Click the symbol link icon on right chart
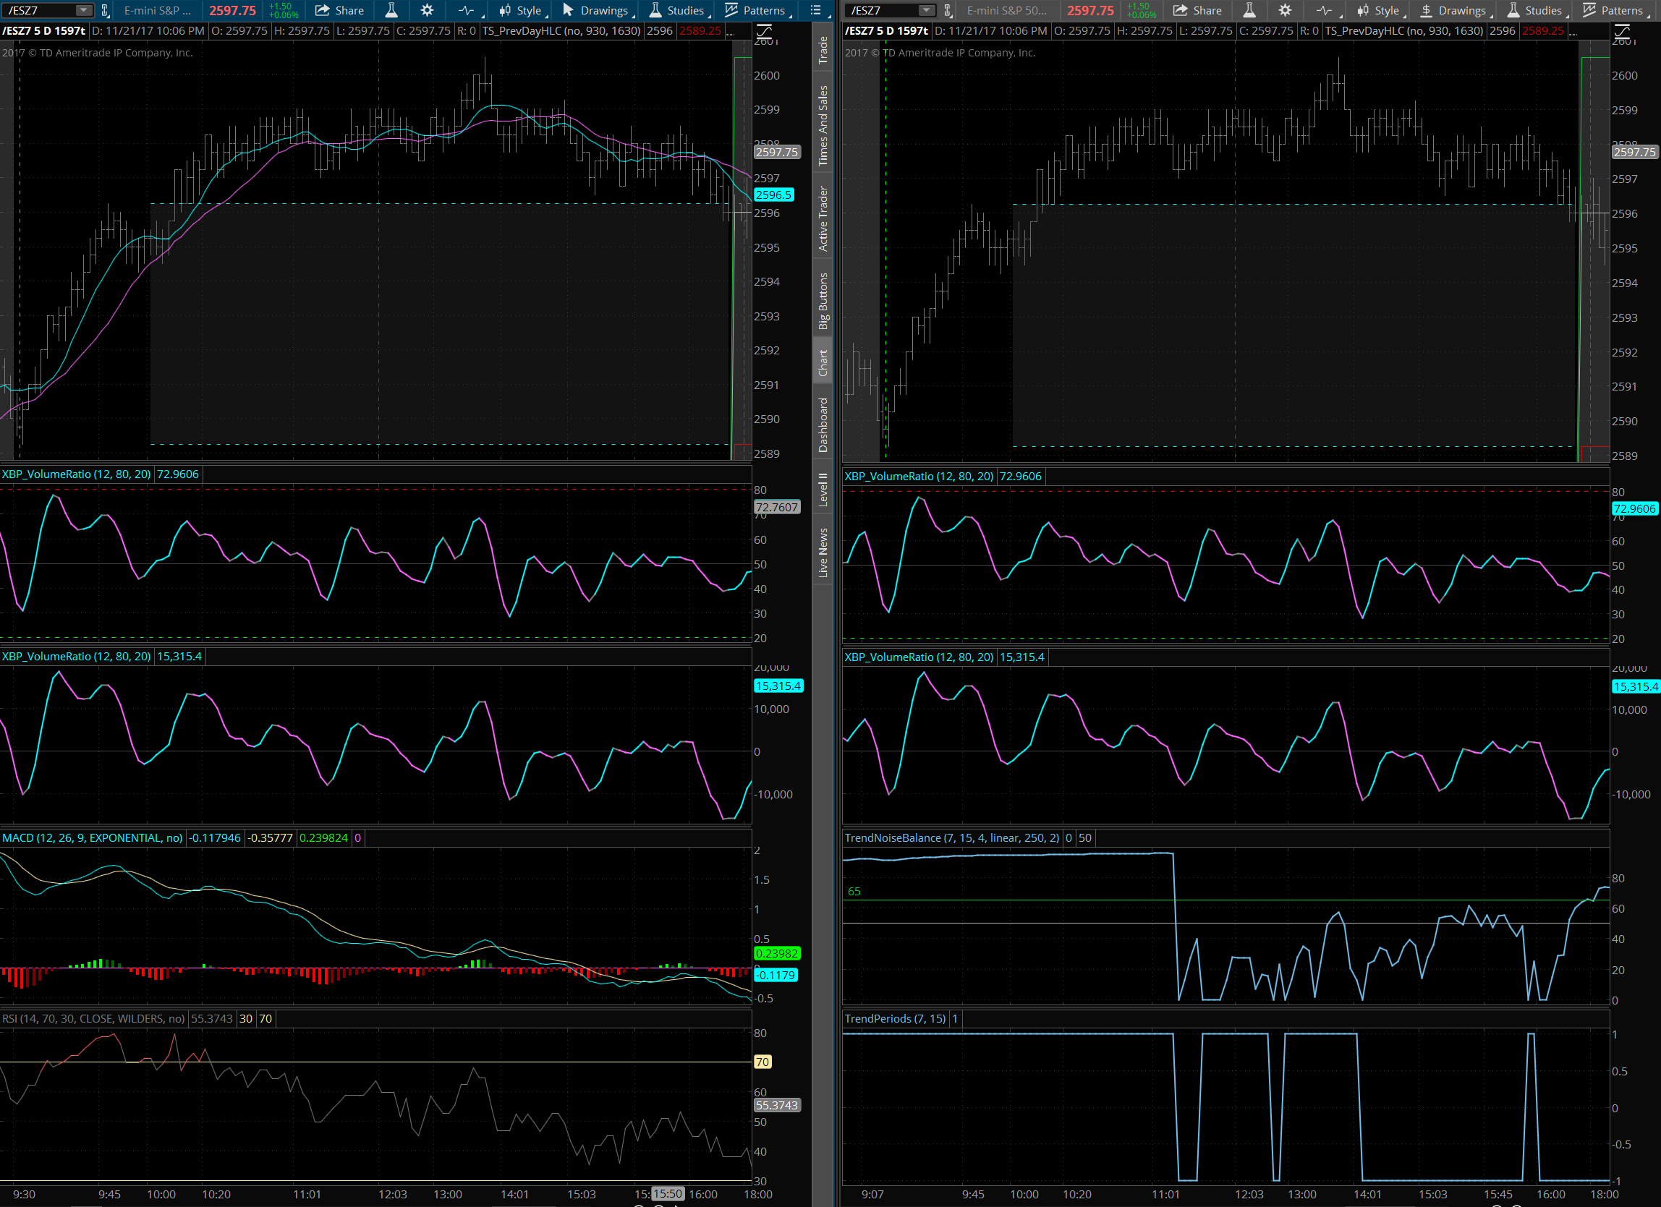 pyautogui.click(x=948, y=10)
